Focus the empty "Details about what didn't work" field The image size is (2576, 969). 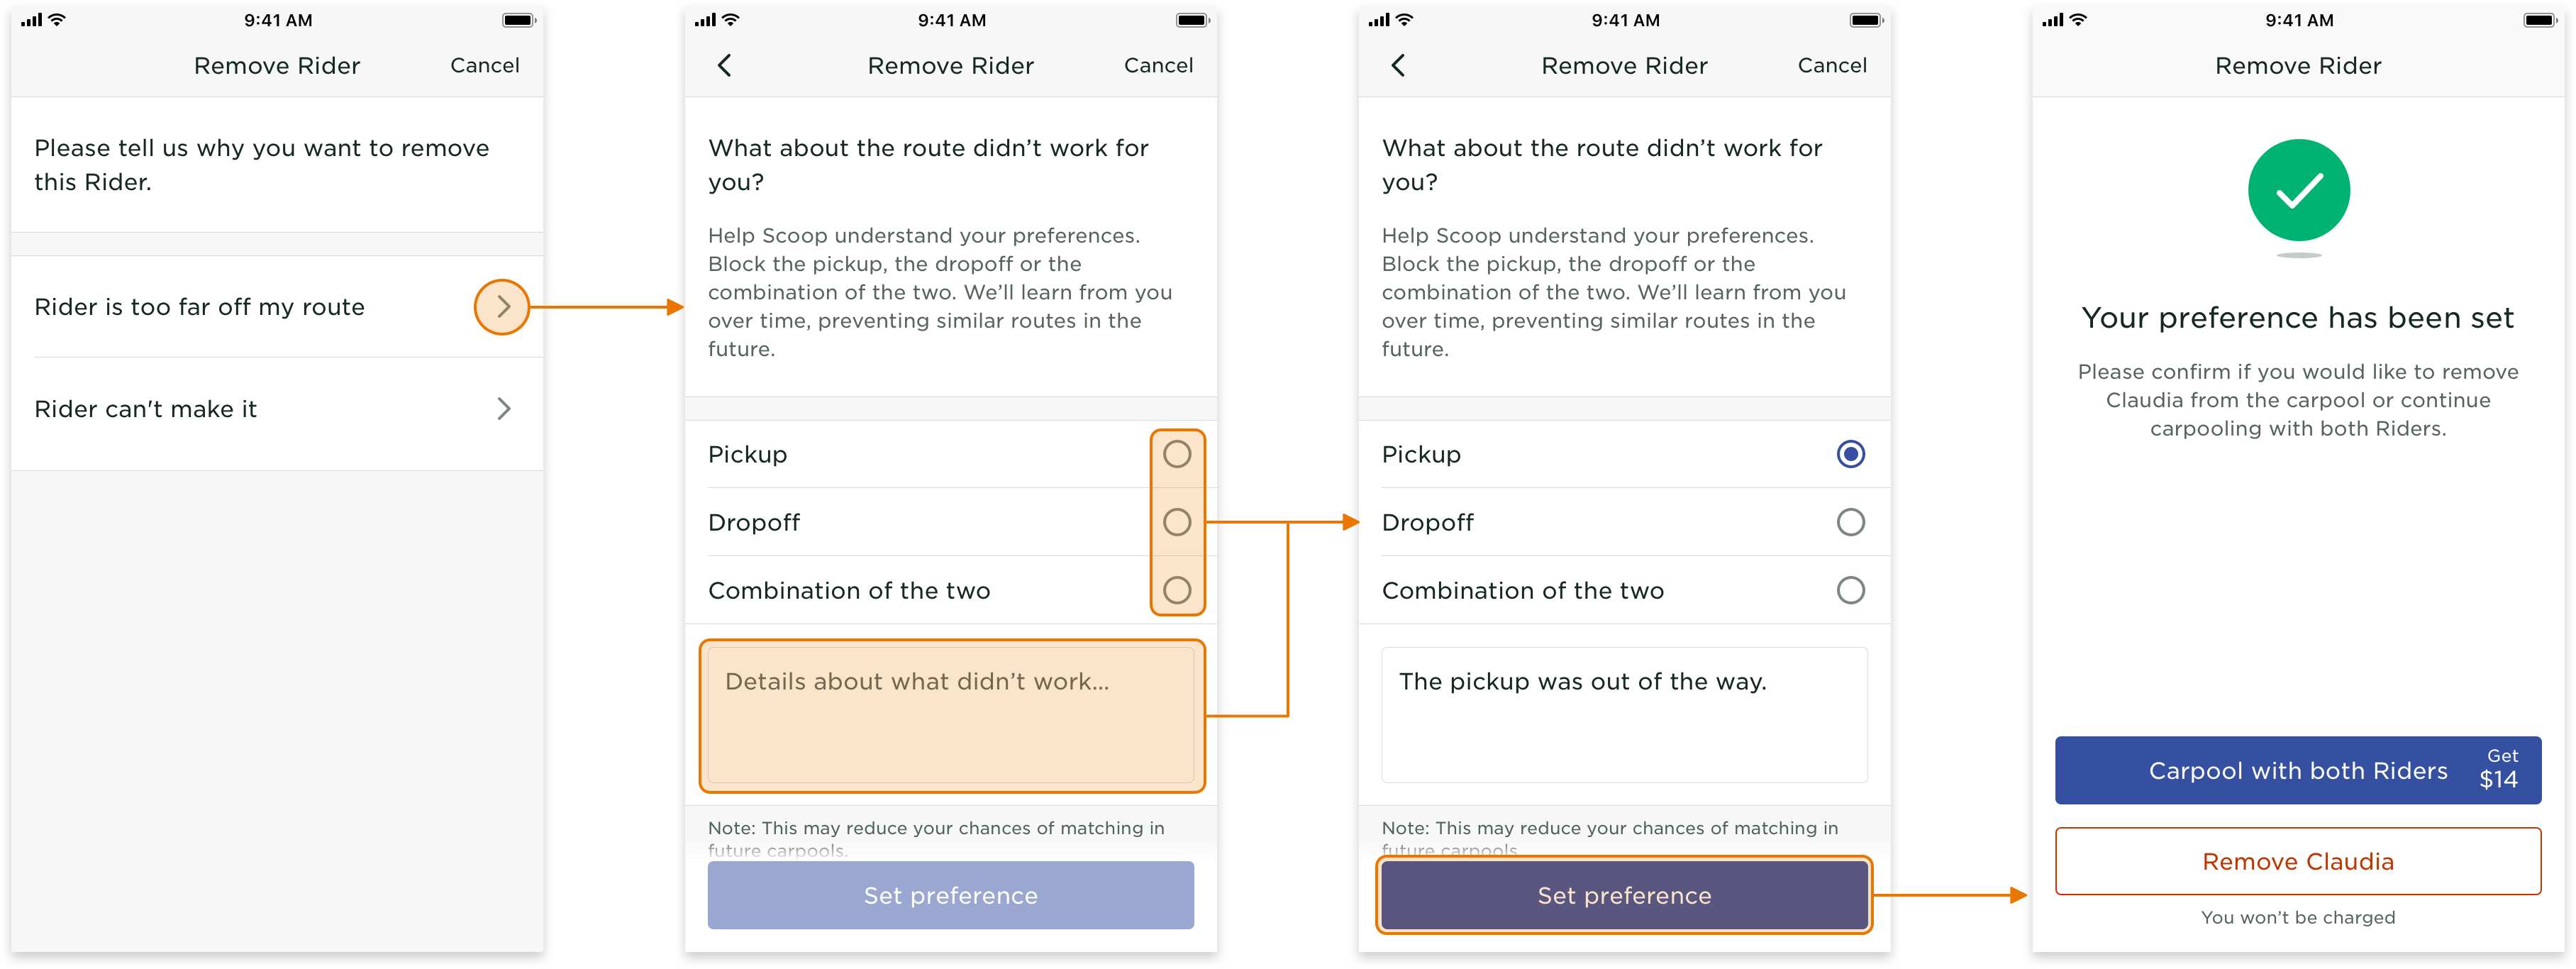coord(951,715)
